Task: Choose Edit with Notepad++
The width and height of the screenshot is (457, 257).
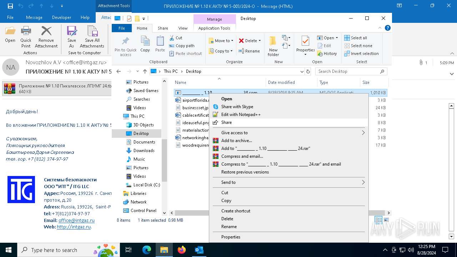Action: tap(289, 115)
